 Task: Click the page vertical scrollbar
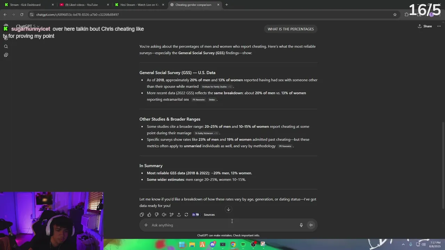coord(443,165)
